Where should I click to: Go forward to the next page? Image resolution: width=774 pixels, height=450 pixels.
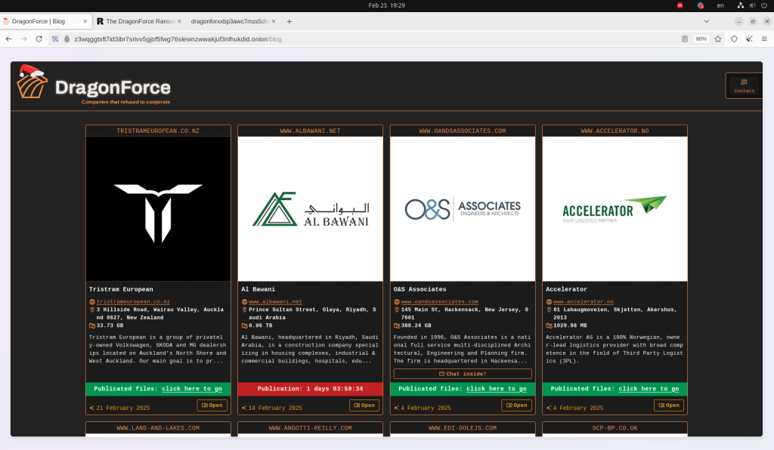[x=23, y=39]
